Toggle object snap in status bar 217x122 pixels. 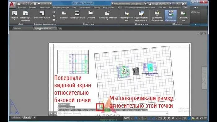(153, 118)
